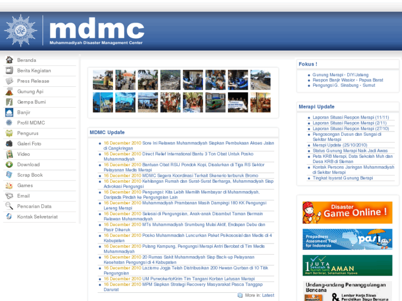Open the Download menu entry
This screenshot has width=402, height=301.
tap(28, 165)
